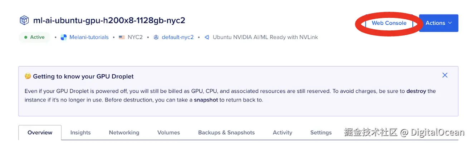Click the thinking emoji in the banner
Image resolution: width=470 pixels, height=143 pixels.
[x=28, y=76]
